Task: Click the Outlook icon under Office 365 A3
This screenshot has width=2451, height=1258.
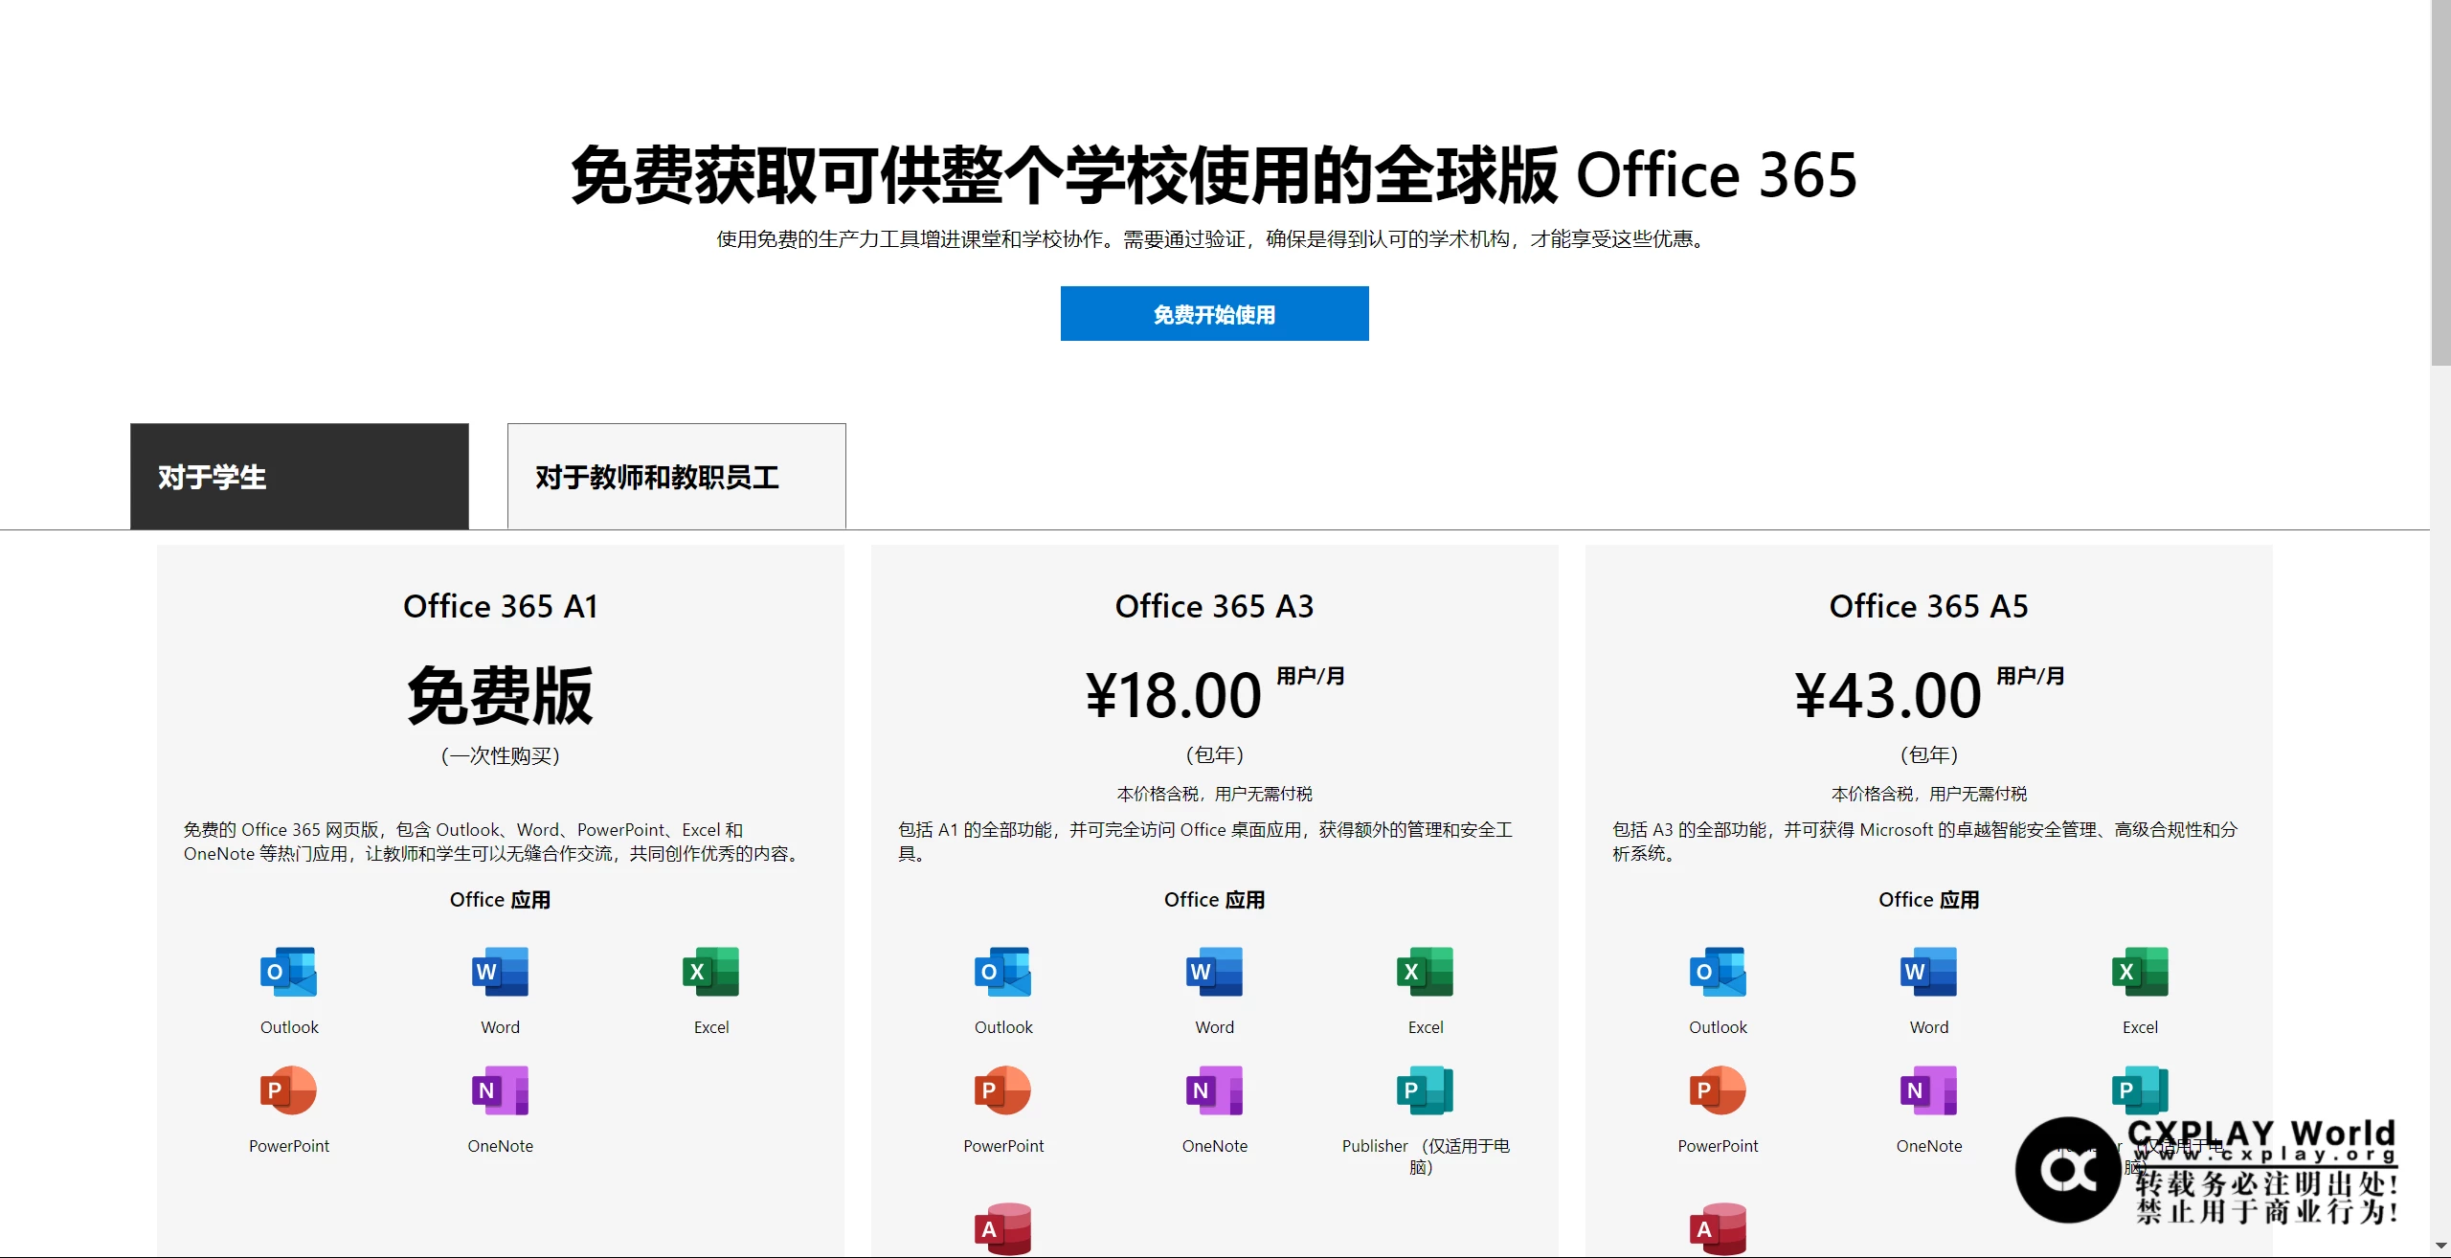Action: click(1003, 972)
